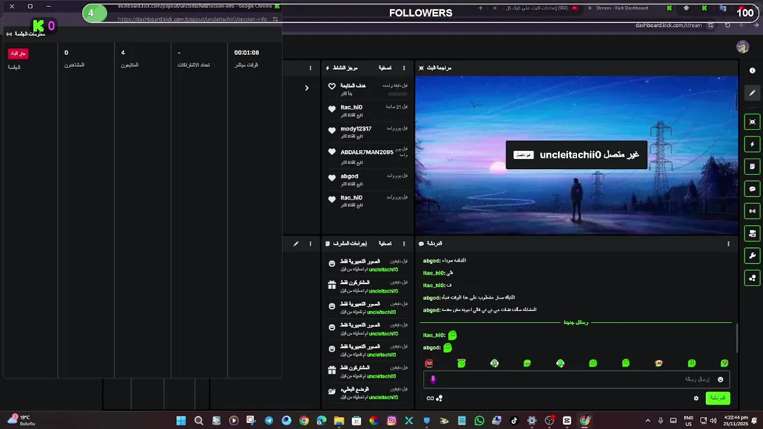
Task: Toggle the broadcast signal icon in sidebar
Action: (752, 211)
